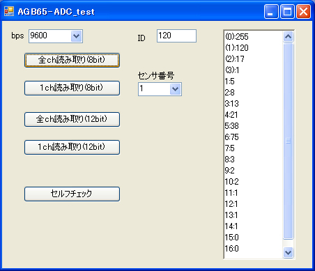
Task: Select list row (2):17
Action: pyautogui.click(x=254, y=59)
